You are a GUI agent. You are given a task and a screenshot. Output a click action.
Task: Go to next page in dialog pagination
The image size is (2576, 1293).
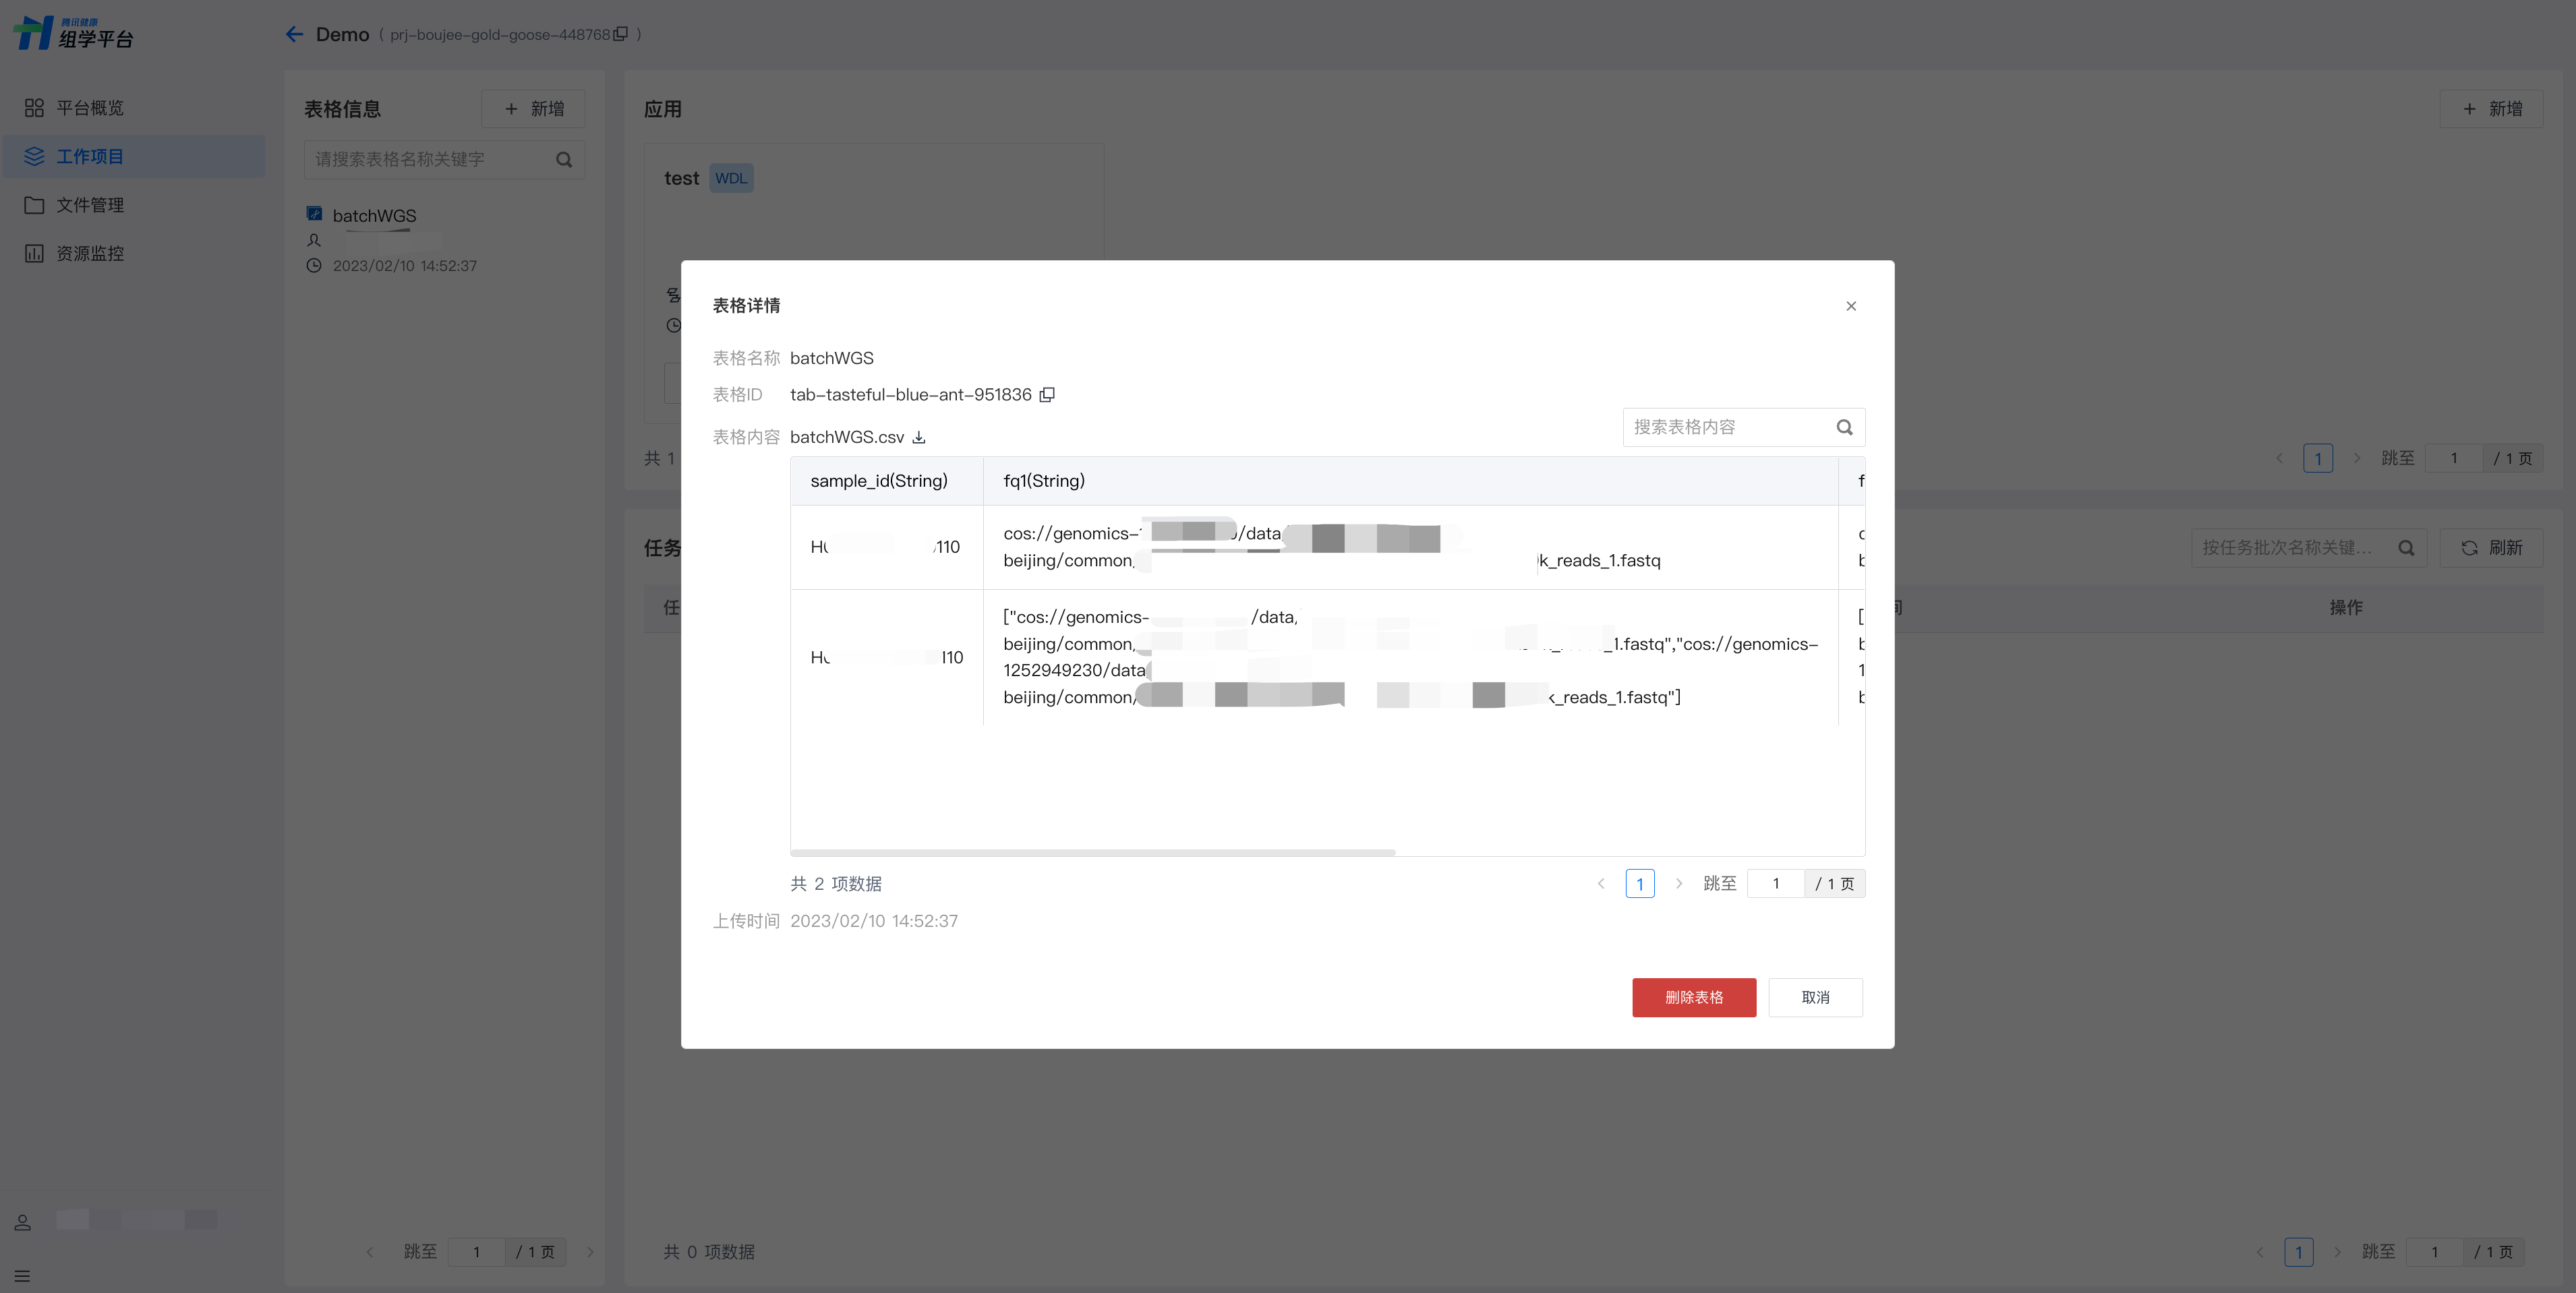click(1678, 883)
